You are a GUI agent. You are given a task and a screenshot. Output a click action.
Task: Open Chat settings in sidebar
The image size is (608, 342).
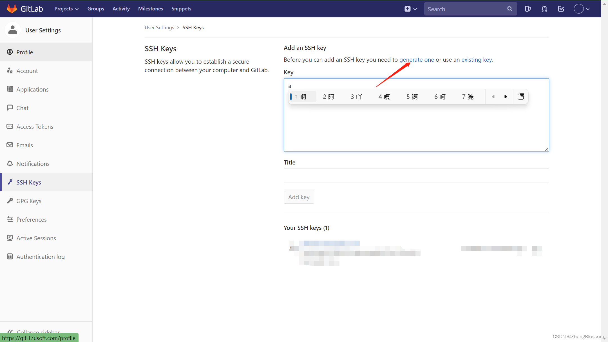click(x=46, y=108)
